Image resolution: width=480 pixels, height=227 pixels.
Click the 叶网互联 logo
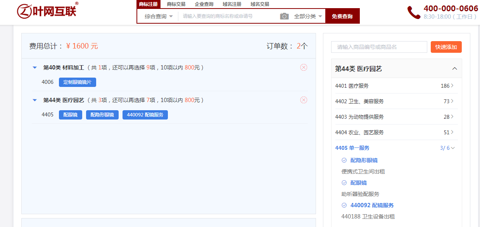[47, 10]
